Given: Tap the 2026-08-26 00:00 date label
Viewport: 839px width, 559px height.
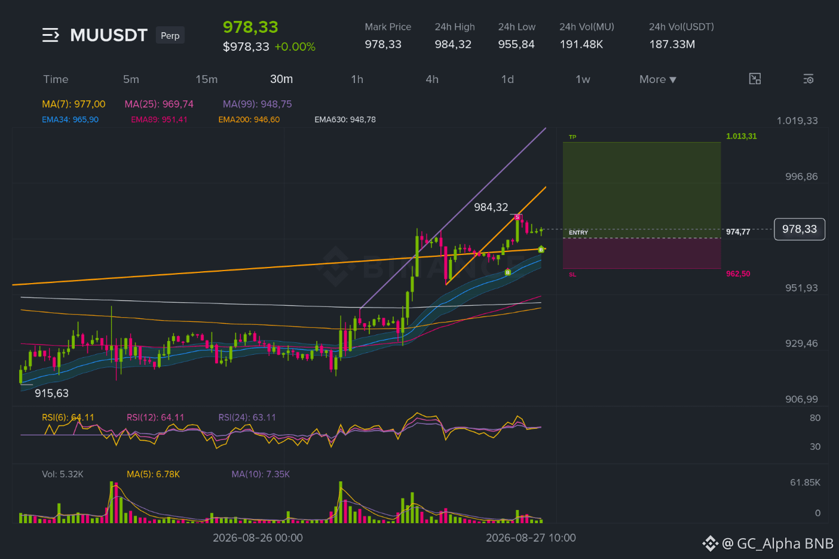Looking at the screenshot, I should click(x=258, y=538).
